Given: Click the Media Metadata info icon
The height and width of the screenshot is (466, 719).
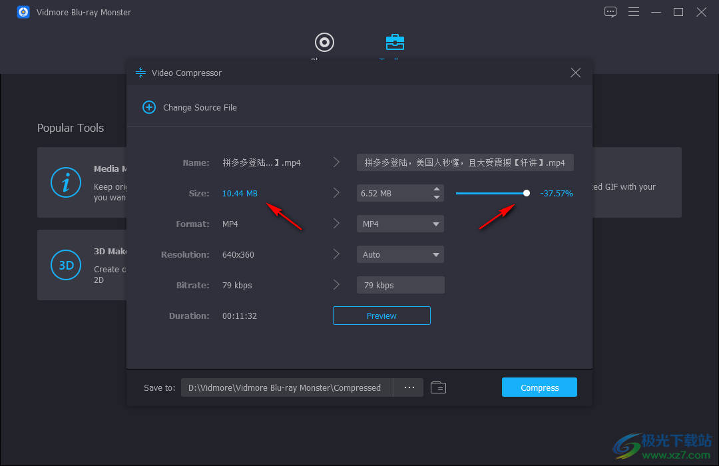Looking at the screenshot, I should pos(66,182).
